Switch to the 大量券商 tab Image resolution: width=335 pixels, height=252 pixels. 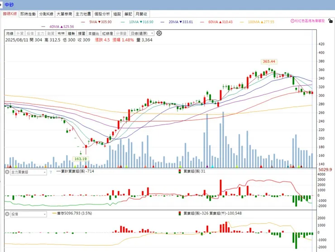(64, 14)
